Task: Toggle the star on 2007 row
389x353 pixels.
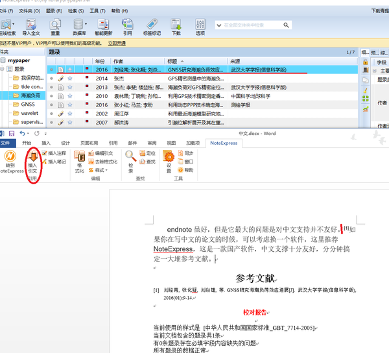Action: pyautogui.click(x=70, y=123)
